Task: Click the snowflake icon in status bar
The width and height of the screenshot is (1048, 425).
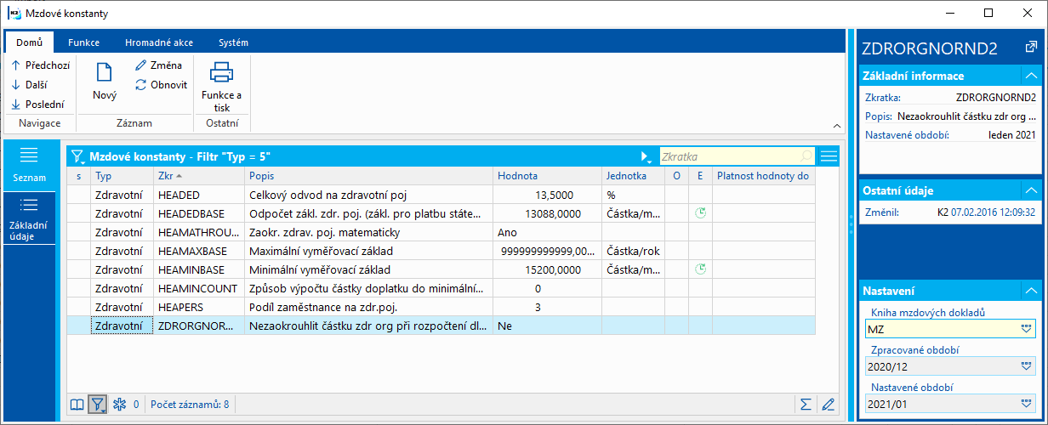Action: (x=119, y=405)
